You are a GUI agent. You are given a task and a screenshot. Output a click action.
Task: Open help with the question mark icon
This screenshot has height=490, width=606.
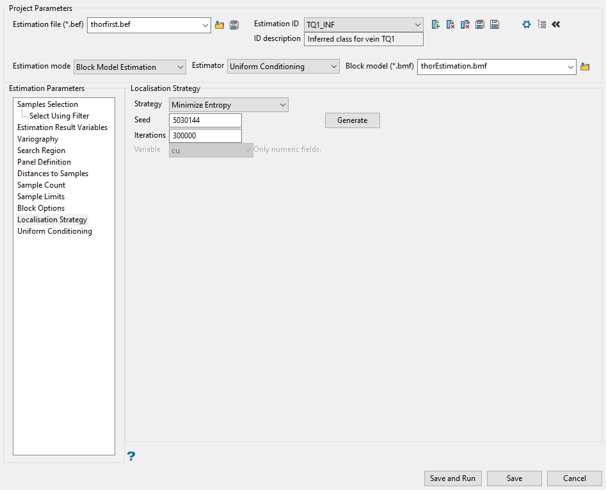pos(131,456)
